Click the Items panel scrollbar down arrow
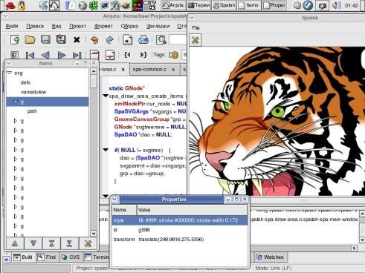The height and width of the screenshot is (273, 365). point(94,234)
